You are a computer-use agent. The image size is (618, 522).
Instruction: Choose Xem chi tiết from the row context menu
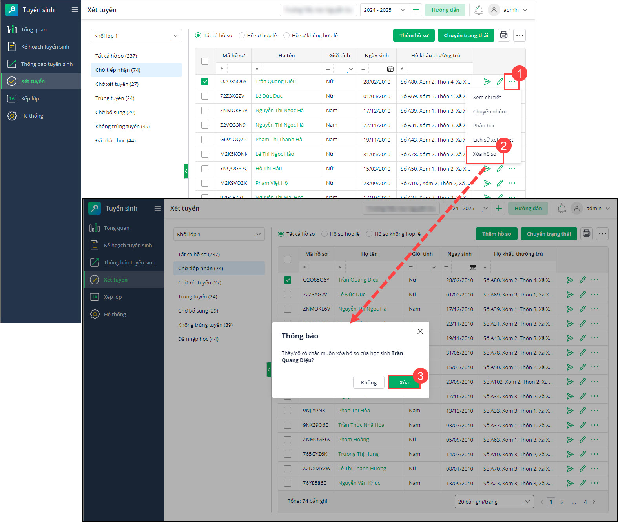pyautogui.click(x=487, y=97)
